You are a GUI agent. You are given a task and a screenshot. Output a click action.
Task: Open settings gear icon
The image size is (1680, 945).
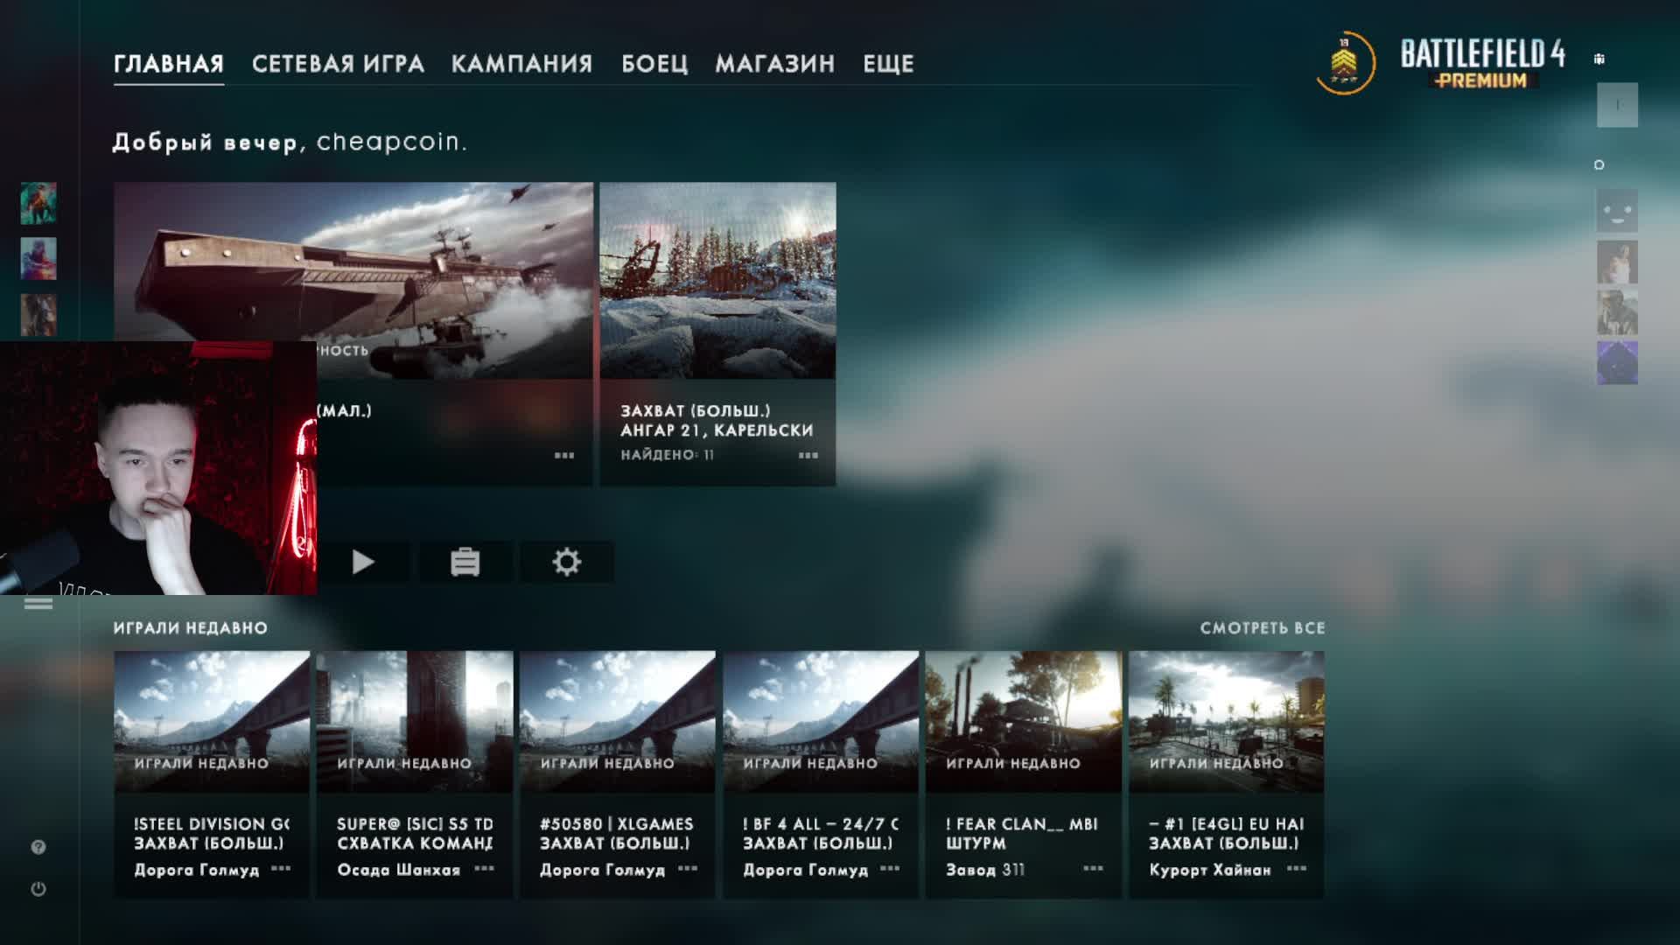click(x=566, y=562)
